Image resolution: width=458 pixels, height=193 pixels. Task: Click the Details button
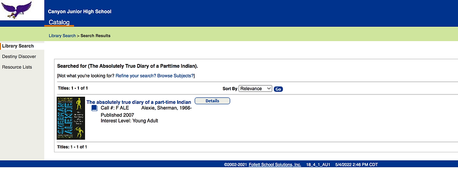(x=212, y=101)
